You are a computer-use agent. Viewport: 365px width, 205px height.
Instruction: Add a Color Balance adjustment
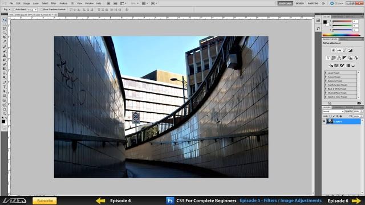[339, 58]
